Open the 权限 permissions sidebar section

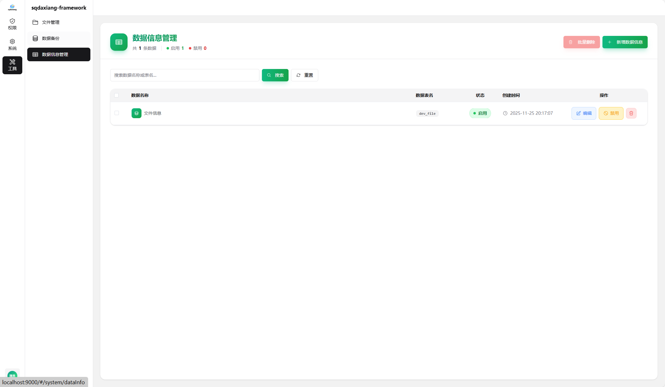coord(12,24)
